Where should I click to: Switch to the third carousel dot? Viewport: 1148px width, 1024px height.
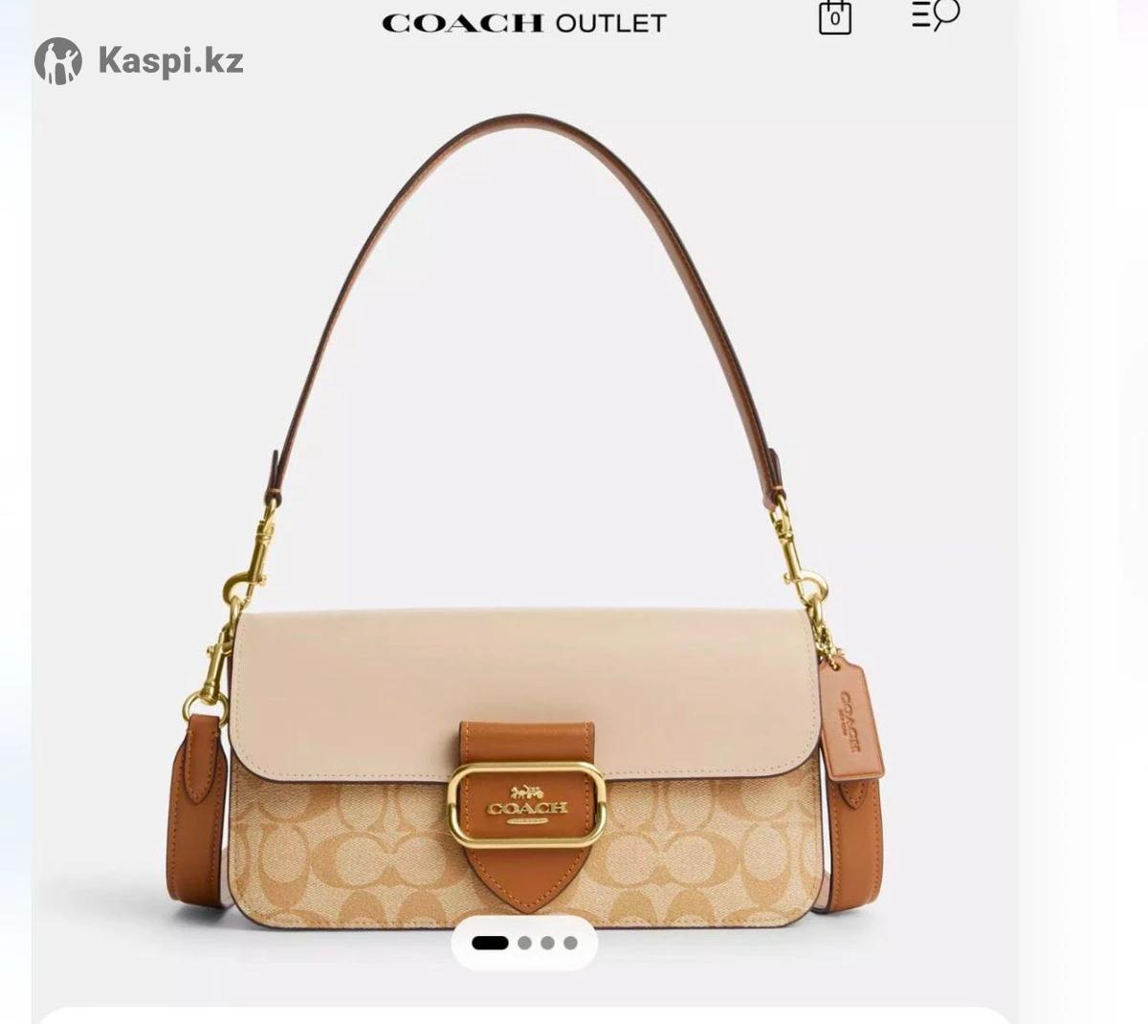(547, 943)
